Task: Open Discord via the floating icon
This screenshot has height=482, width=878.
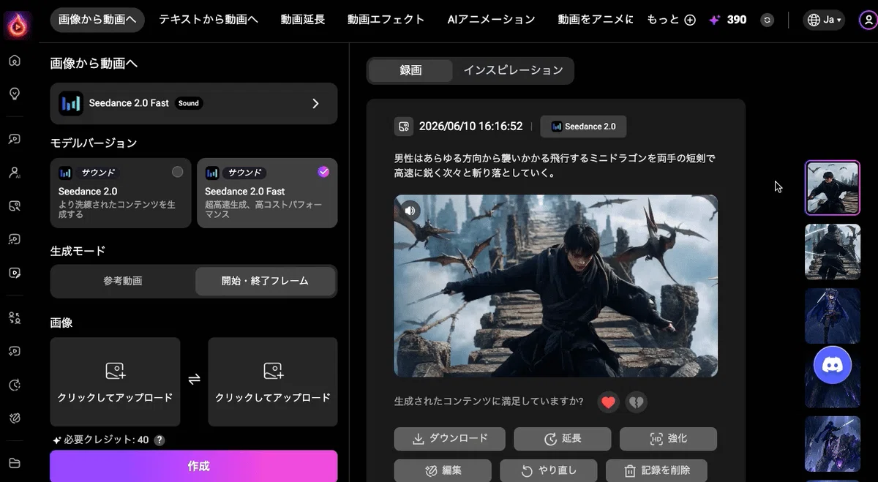Action: [833, 364]
